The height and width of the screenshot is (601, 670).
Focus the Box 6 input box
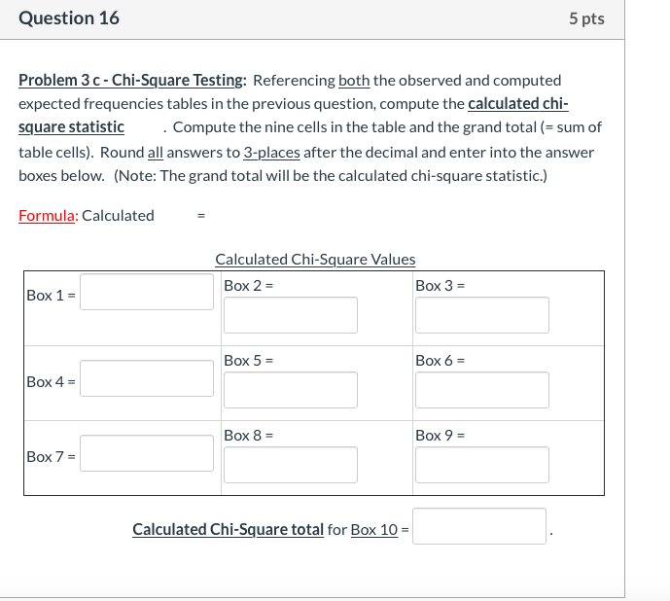(x=481, y=390)
